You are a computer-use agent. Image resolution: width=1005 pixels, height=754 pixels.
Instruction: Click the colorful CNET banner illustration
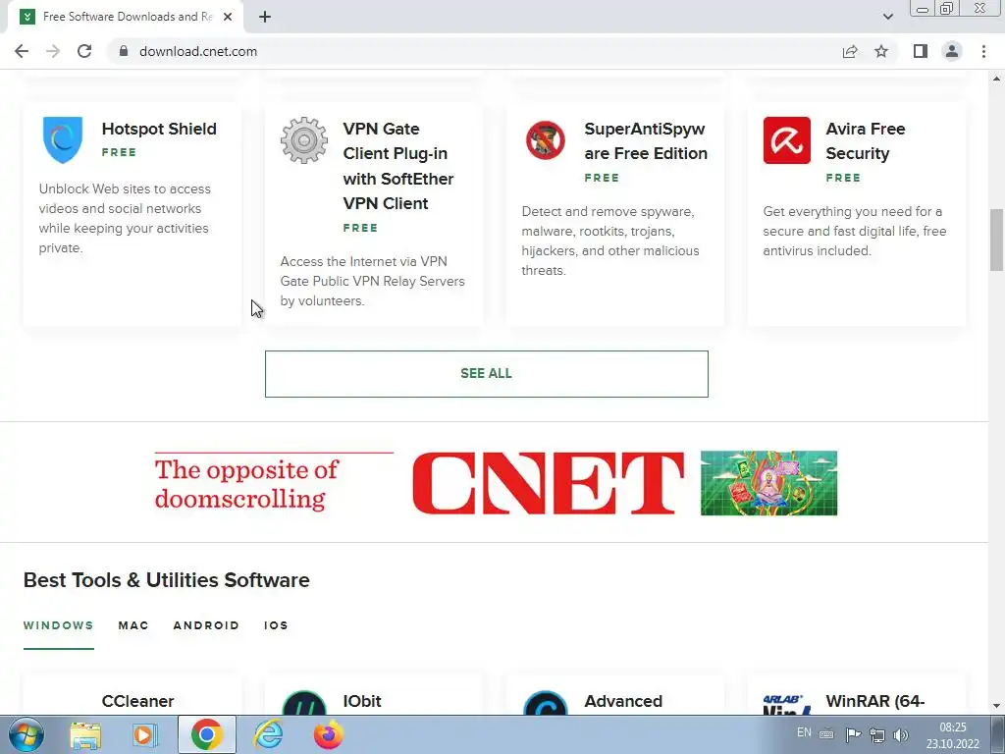point(768,483)
